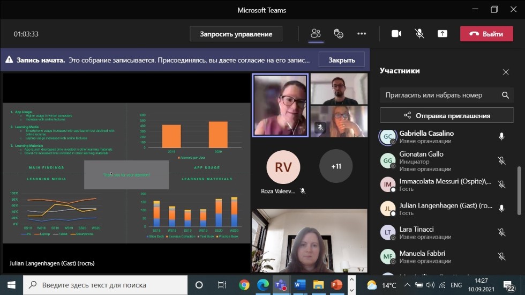Expand the +11 hidden participants bubble
The width and height of the screenshot is (525, 295).
click(x=336, y=166)
